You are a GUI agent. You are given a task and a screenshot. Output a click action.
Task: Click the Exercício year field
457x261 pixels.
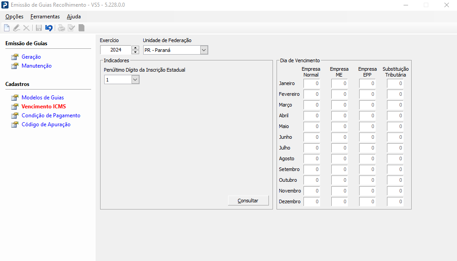[x=116, y=50]
